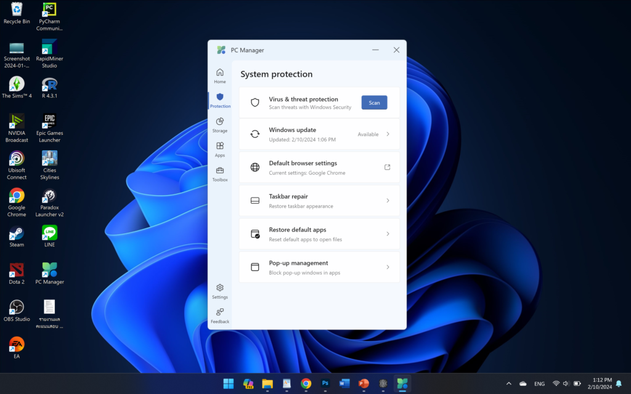The height and width of the screenshot is (394, 631).
Task: Select the Cities Skylines desktop icon
Action: click(x=49, y=165)
